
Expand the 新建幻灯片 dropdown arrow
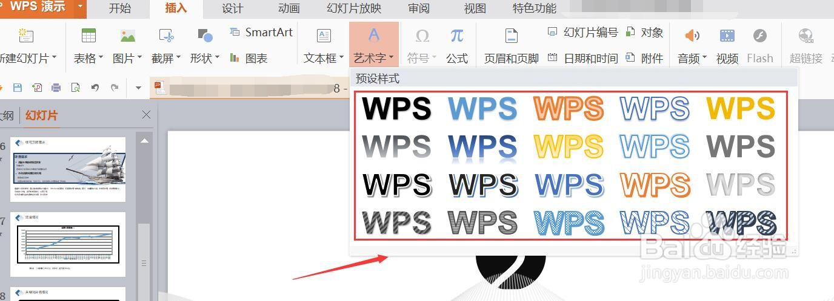[54, 58]
